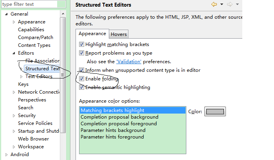274x160 pixels.
Task: Collapse the General tree node
Action: (x=7, y=14)
